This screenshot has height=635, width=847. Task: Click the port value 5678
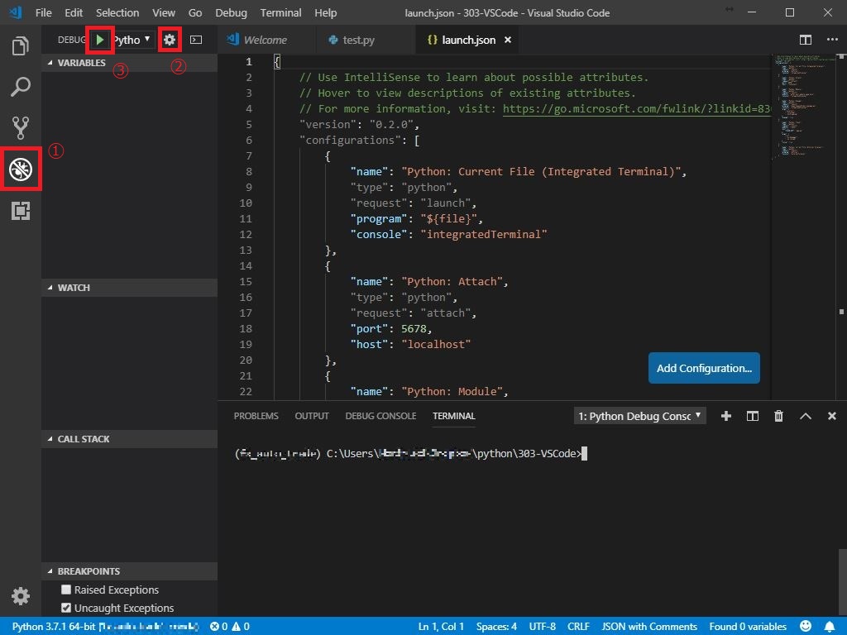coord(414,328)
